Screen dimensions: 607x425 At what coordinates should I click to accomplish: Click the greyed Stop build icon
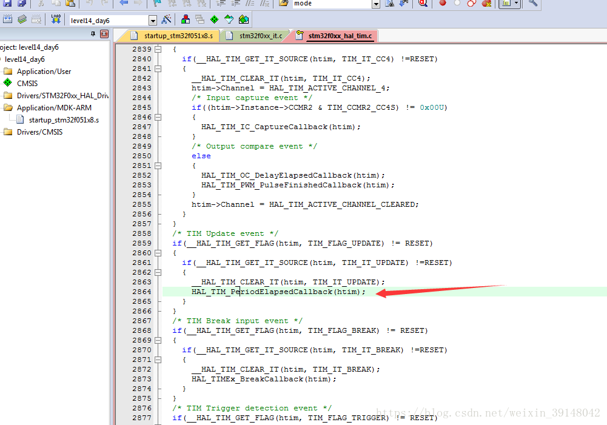click(36, 19)
